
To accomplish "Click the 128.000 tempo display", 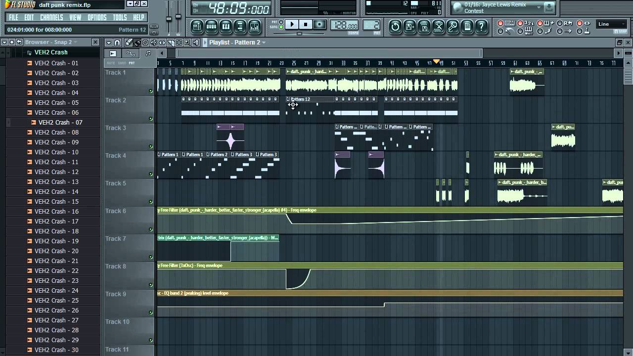I will point(344,25).
